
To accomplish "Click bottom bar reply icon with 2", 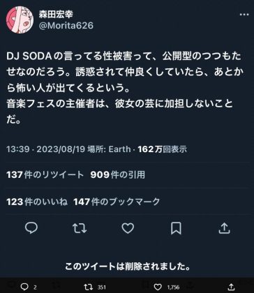I will pyautogui.click(x=28, y=287).
